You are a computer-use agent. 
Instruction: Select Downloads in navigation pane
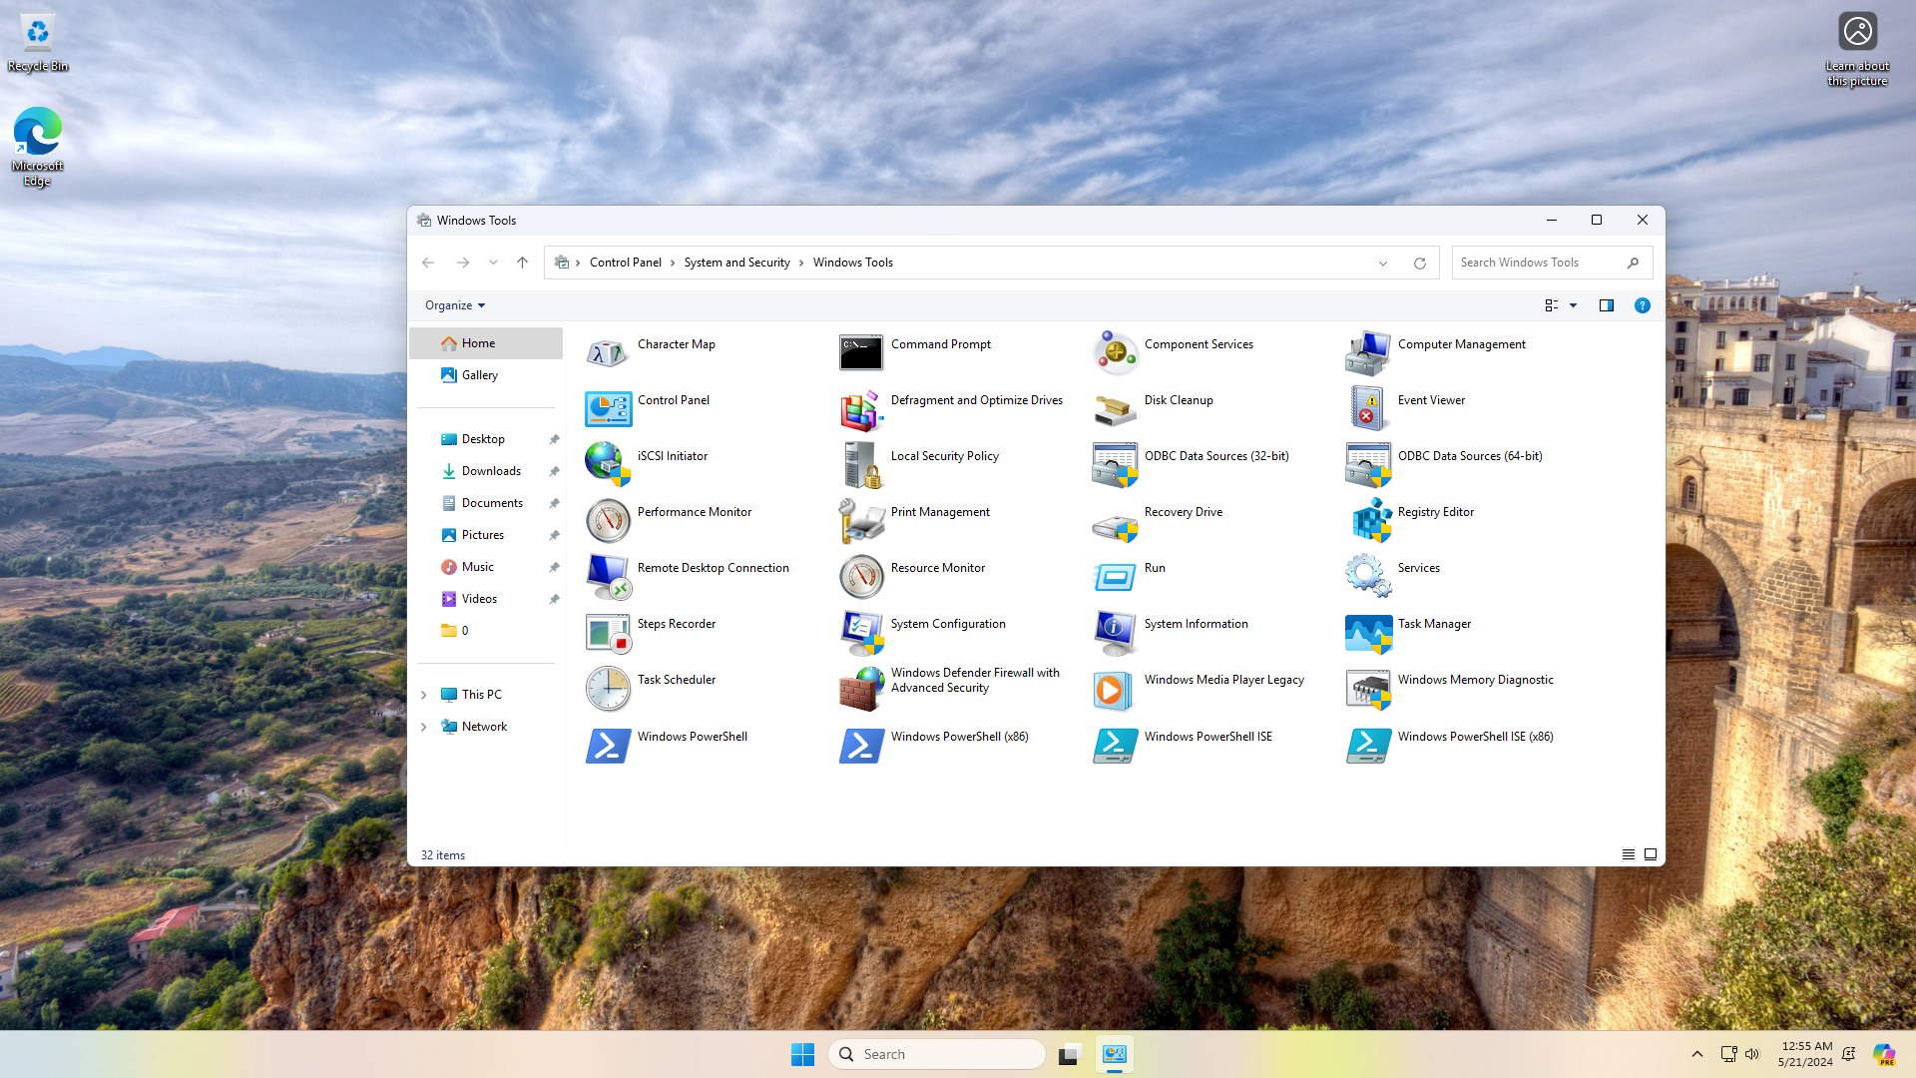[x=491, y=471]
